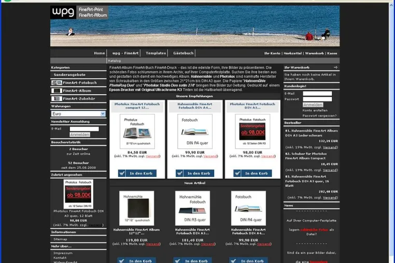This screenshot has width=395, height=263.
Task: Click the Katalog breadcrumb
Action: tap(115, 61)
